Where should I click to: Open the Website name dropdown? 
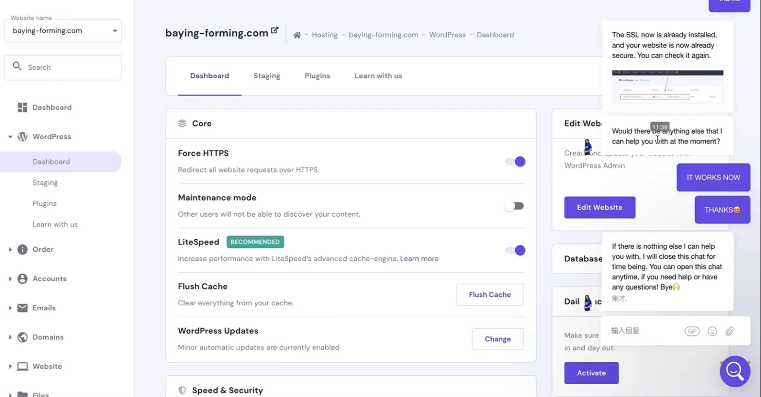point(63,31)
